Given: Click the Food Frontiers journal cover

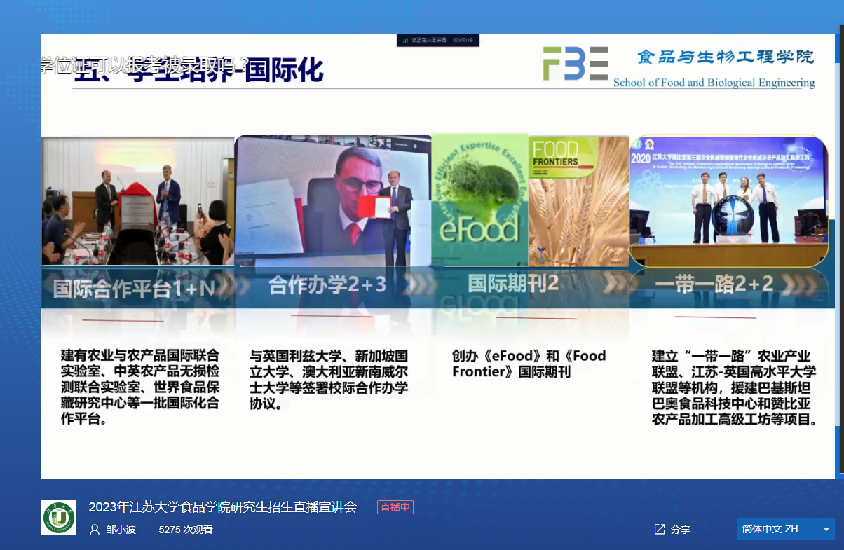Looking at the screenshot, I should coord(578,200).
